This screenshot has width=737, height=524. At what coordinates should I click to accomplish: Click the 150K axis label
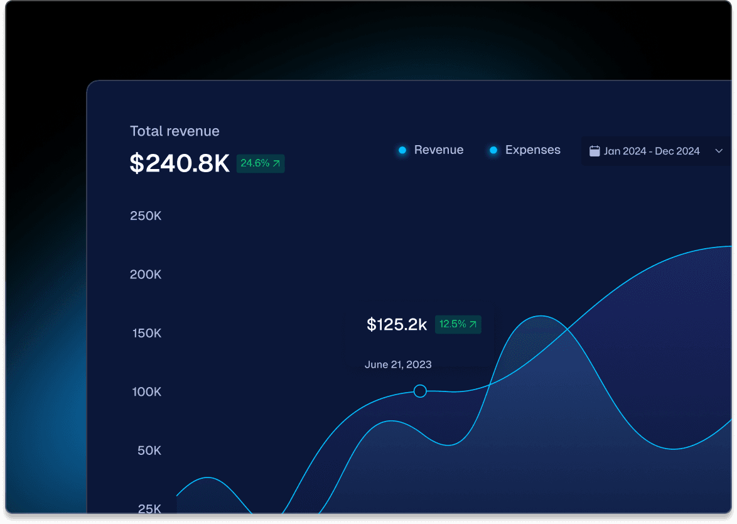[x=147, y=334]
